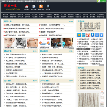107x107 pixels.
Task: Expand 更多 in the 大学生励志 section
Action: click(x=71, y=81)
